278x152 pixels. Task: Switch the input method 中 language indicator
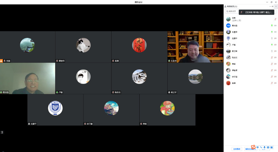[257, 147]
